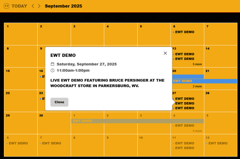This screenshot has height=159, width=240.
Task: Open last EWT DEMO on September 27
Action: [184, 108]
